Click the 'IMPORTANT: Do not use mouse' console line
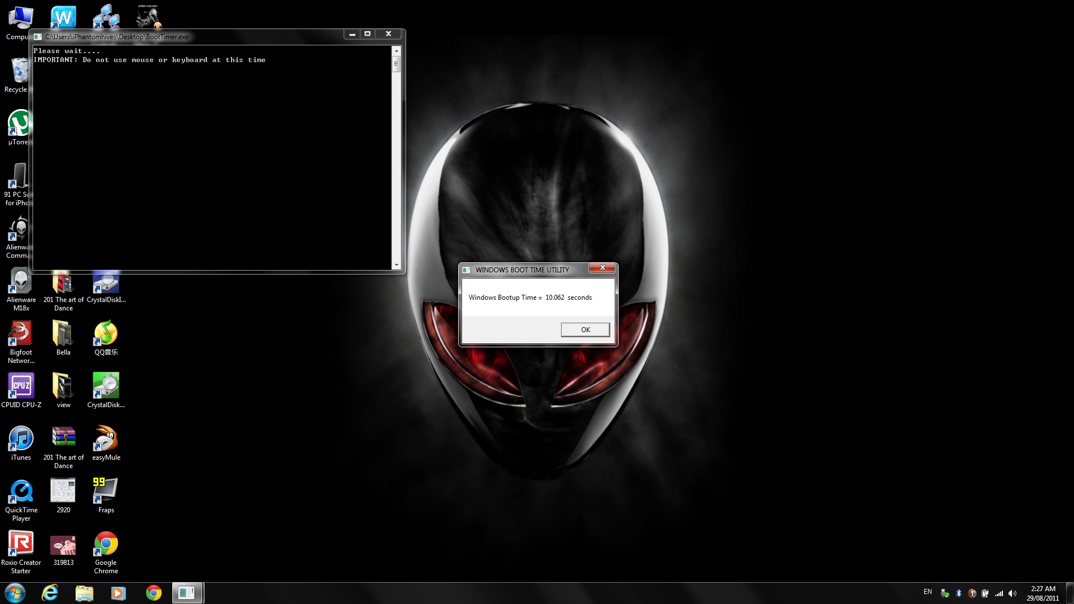This screenshot has height=604, width=1074. pyautogui.click(x=149, y=60)
